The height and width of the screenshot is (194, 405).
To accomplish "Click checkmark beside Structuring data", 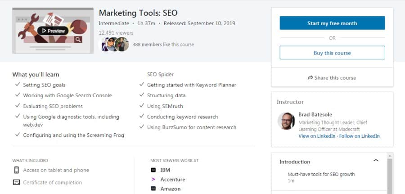I will pyautogui.click(x=142, y=95).
